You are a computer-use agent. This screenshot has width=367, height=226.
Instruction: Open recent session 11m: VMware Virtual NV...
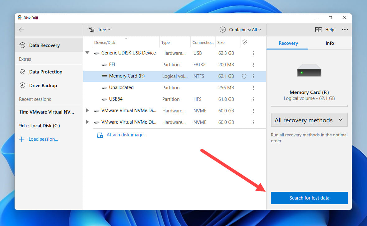pyautogui.click(x=47, y=112)
